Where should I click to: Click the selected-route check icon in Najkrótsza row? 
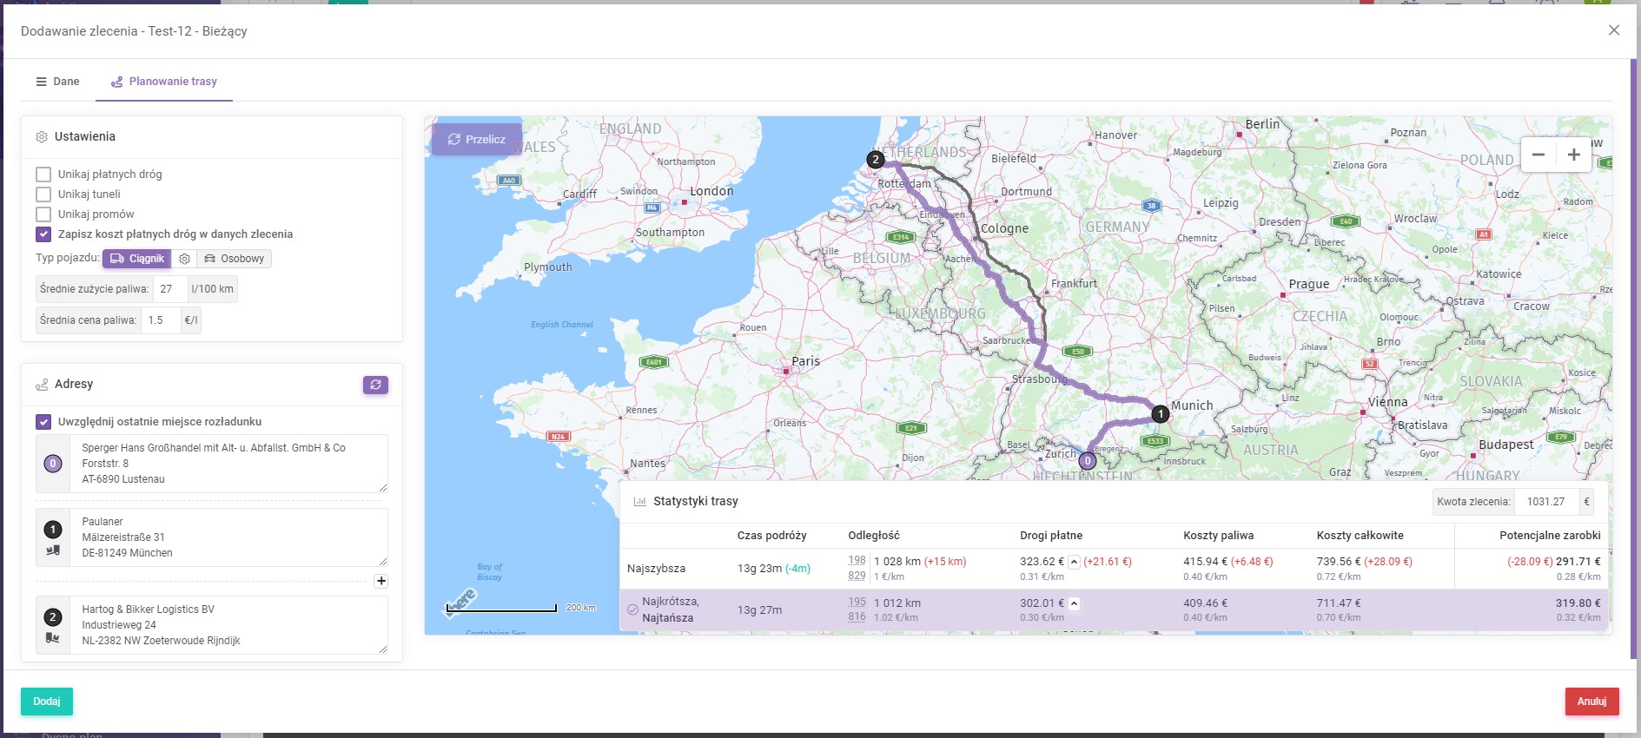[632, 610]
